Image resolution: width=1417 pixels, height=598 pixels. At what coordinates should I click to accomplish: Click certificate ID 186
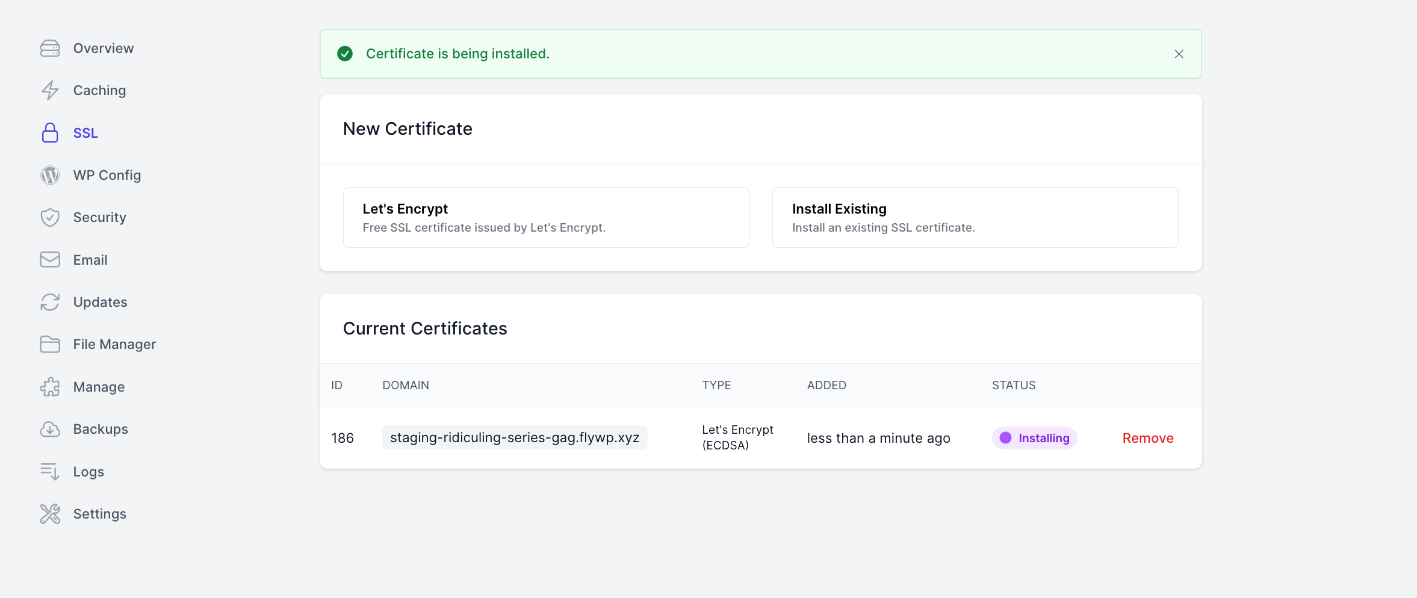[x=343, y=438]
